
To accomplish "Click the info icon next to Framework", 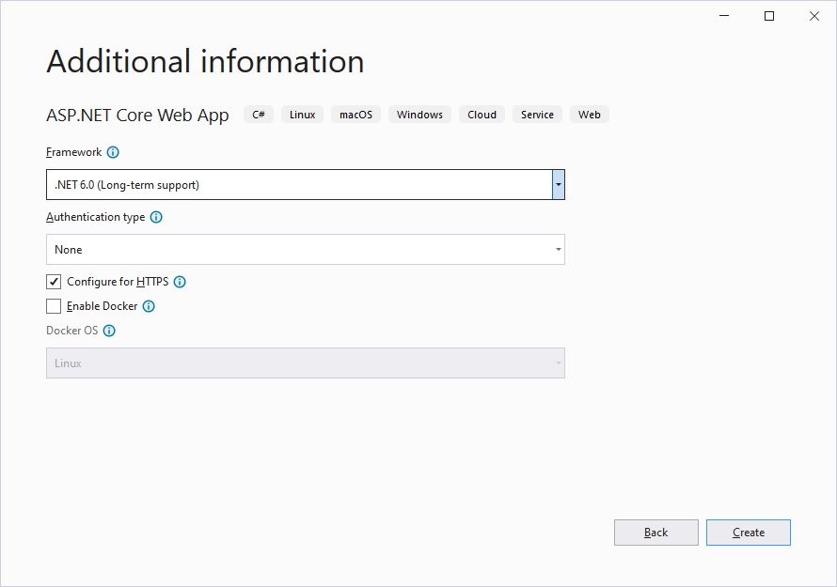I will [113, 152].
